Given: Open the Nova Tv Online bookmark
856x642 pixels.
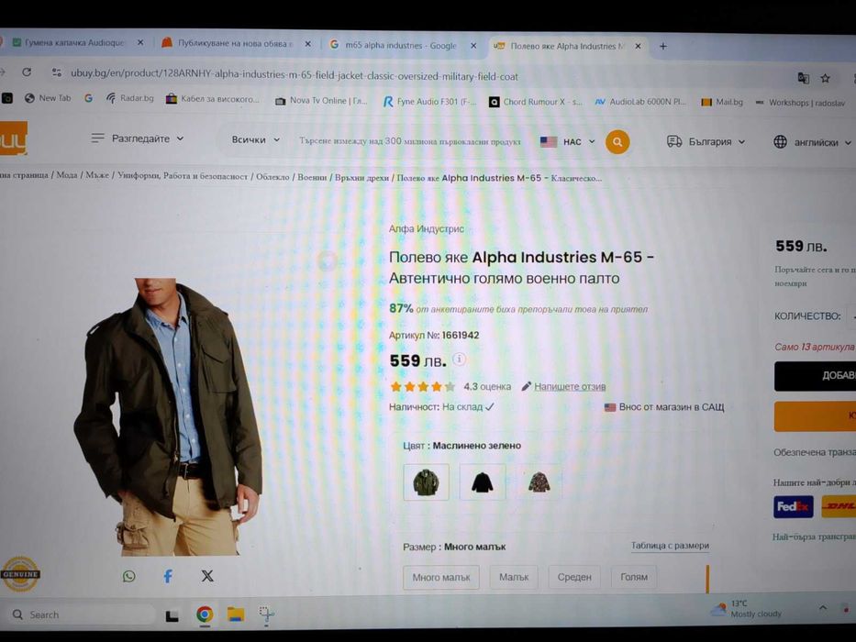Looking at the screenshot, I should coord(321,101).
